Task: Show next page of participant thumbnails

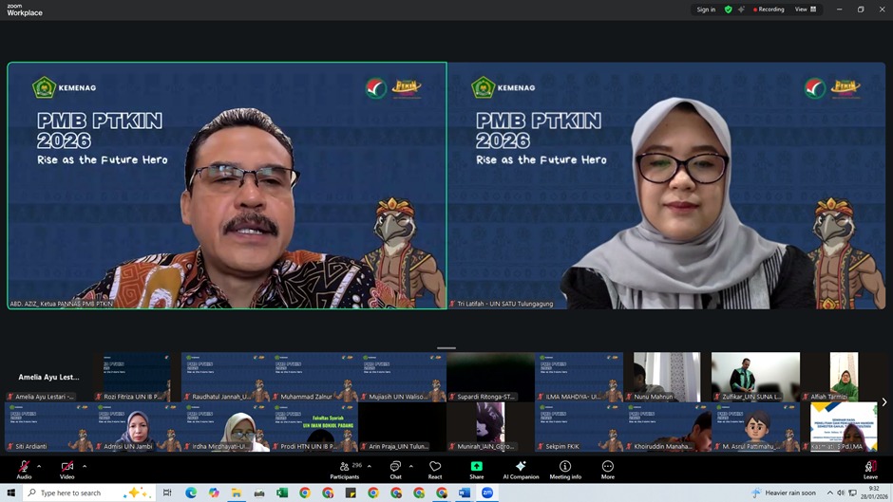Action: point(884,402)
